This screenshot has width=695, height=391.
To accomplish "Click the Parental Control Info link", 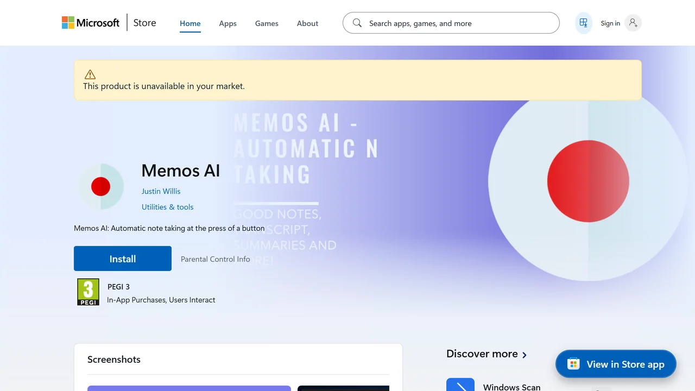I will (x=216, y=259).
